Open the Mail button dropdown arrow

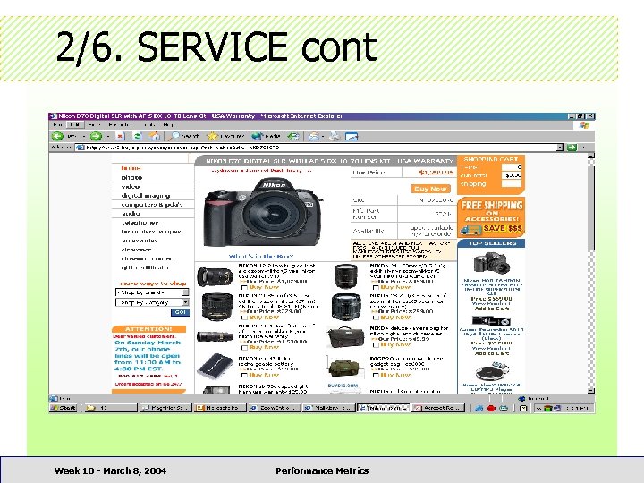[x=323, y=136]
